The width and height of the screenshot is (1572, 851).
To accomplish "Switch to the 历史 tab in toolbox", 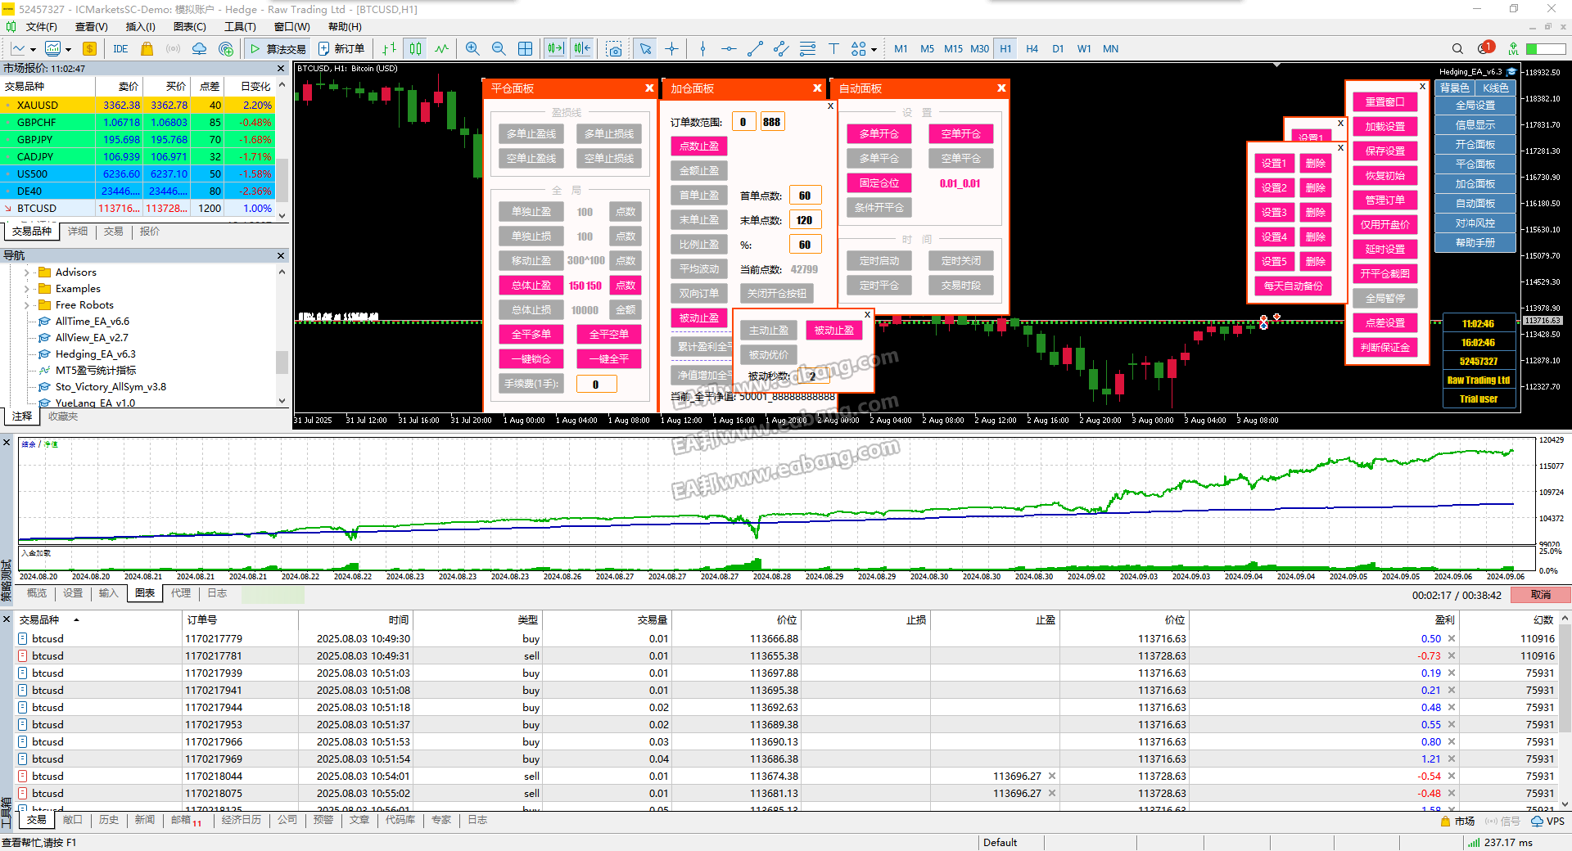I will coord(108,820).
